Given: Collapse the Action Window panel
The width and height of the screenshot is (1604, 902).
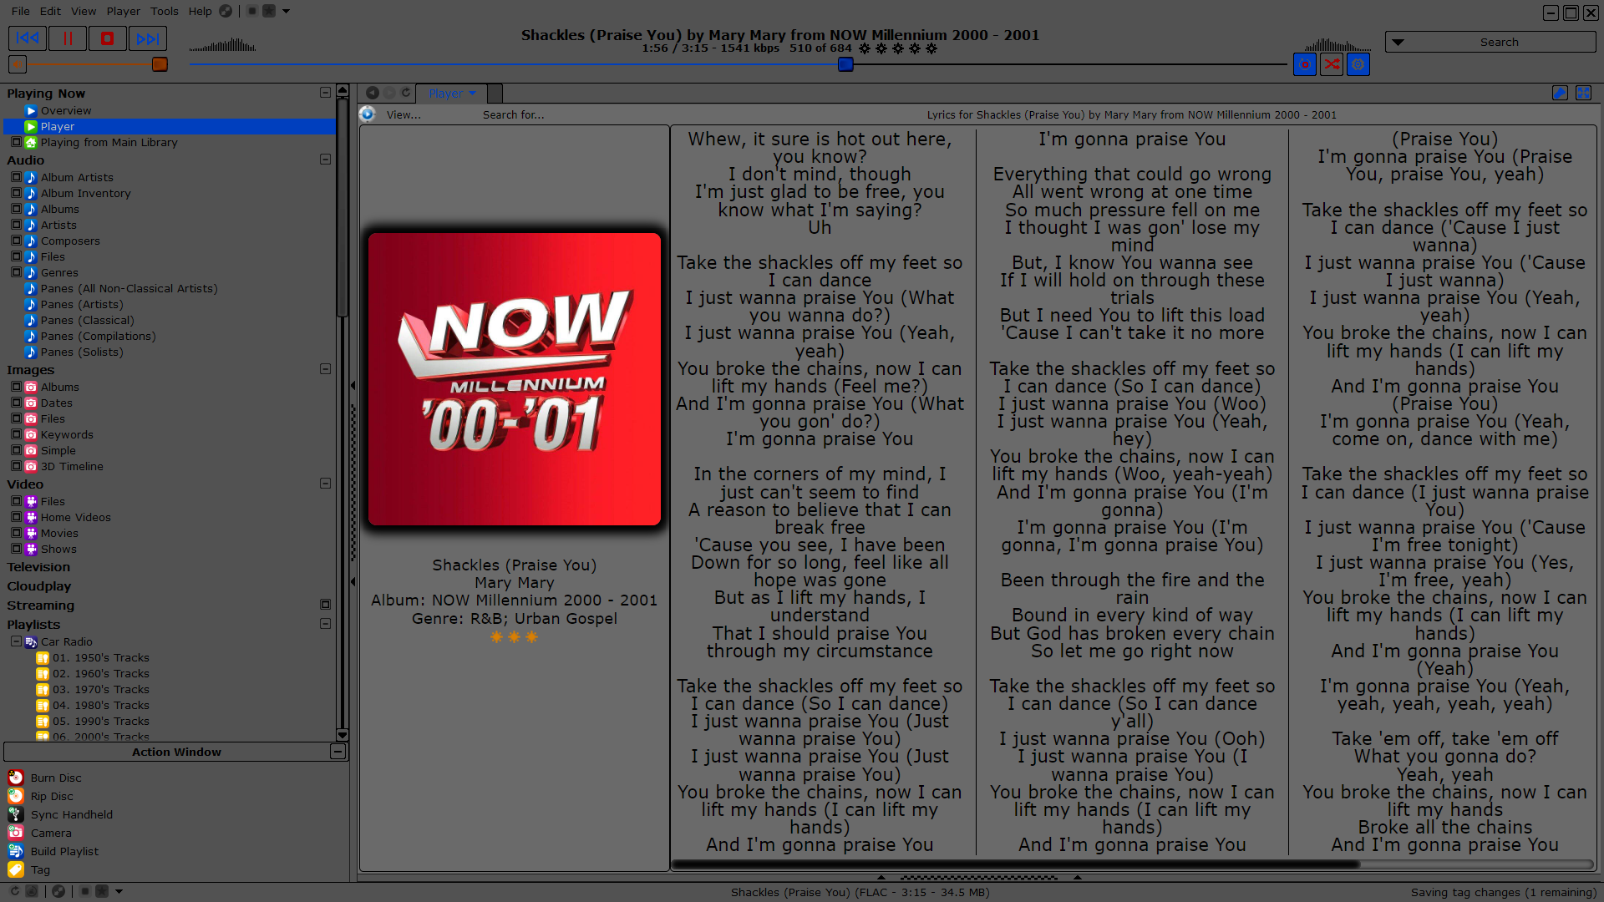Looking at the screenshot, I should pyautogui.click(x=338, y=752).
